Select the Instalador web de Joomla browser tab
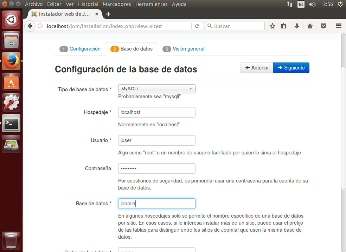This screenshot has width=346, height=252. coord(65,14)
